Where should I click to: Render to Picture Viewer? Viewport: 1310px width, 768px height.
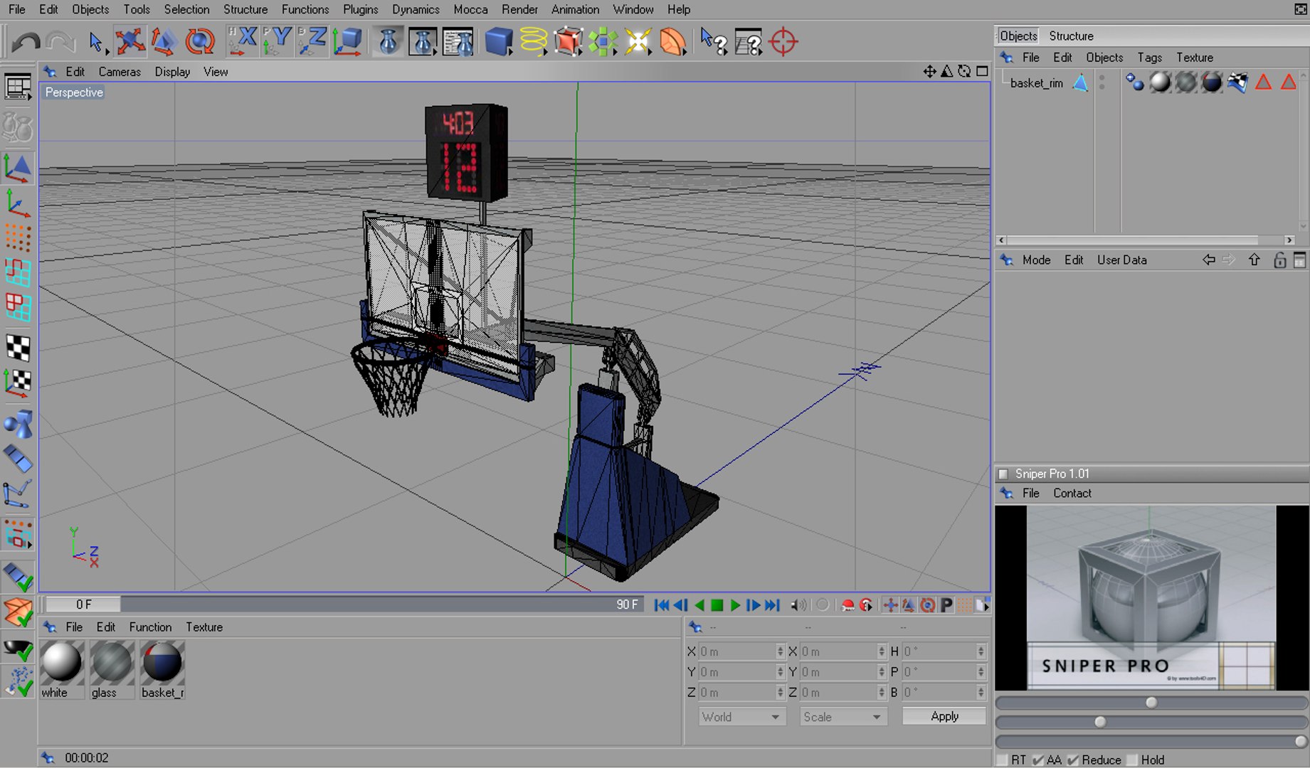pyautogui.click(x=423, y=42)
